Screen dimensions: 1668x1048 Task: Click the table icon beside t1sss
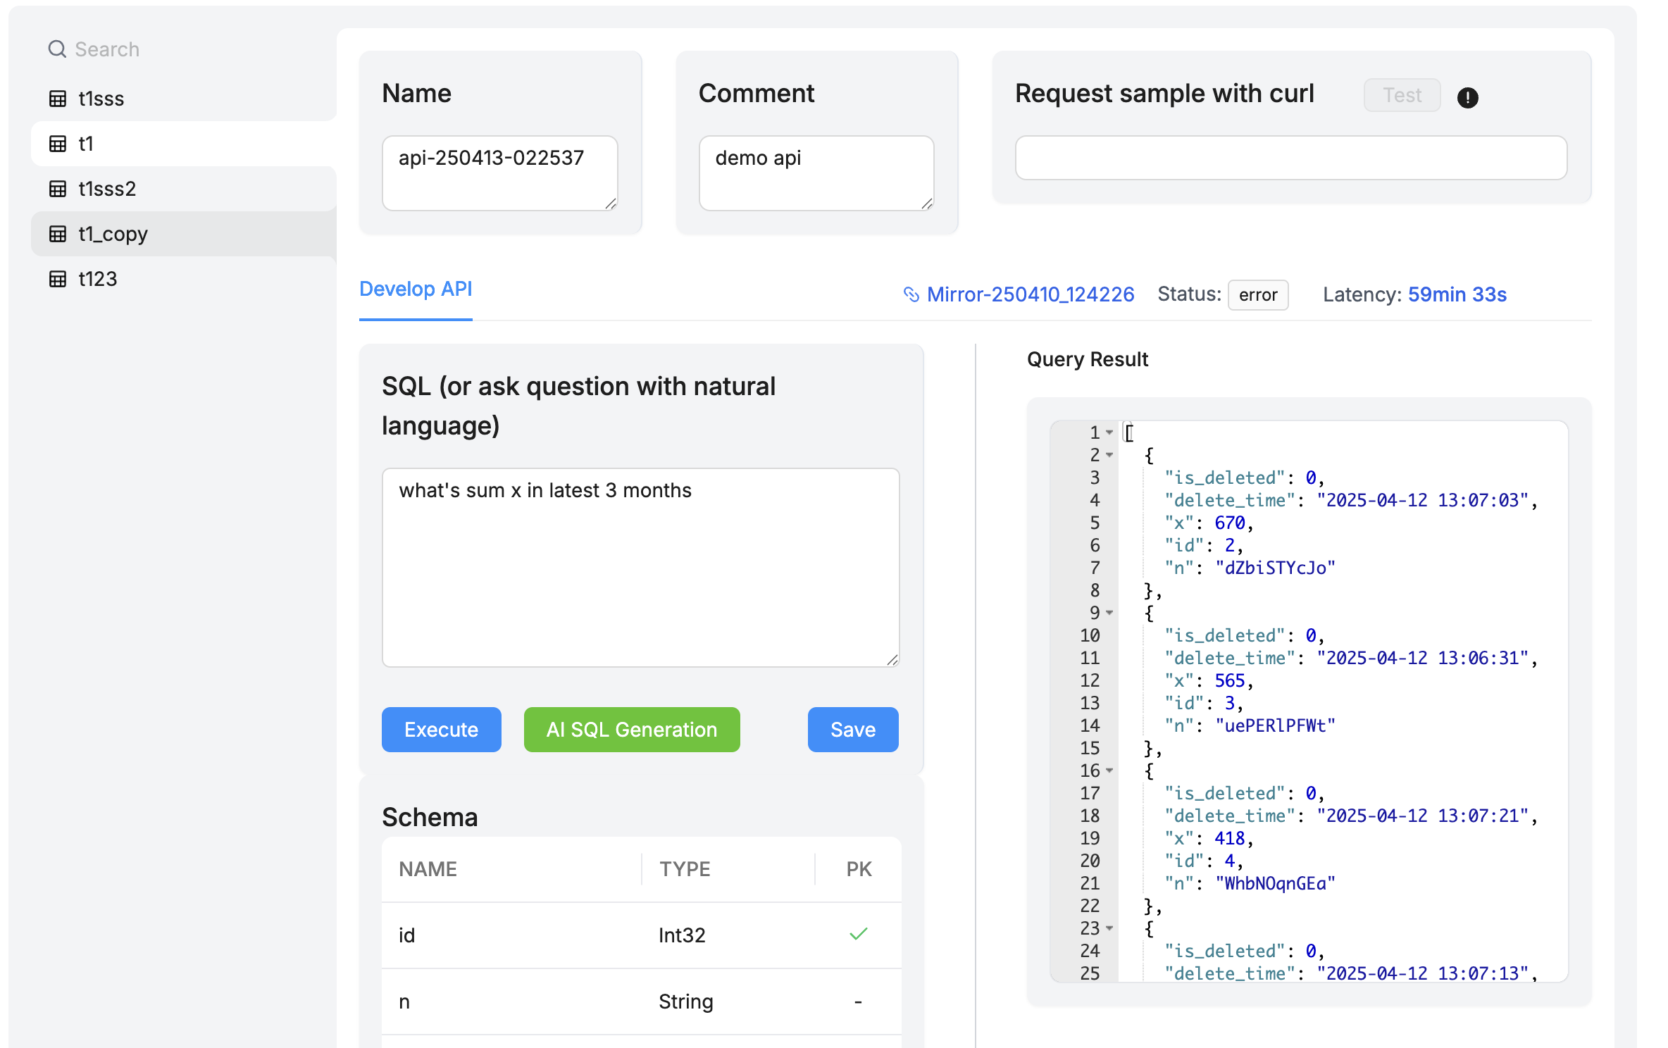pos(58,99)
